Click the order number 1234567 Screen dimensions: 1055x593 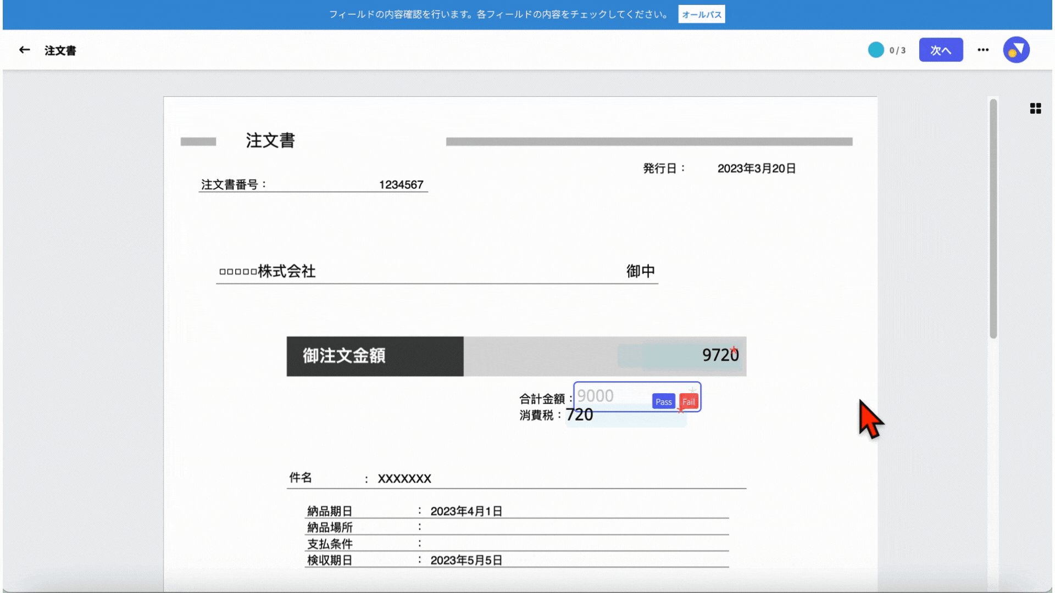coord(401,184)
